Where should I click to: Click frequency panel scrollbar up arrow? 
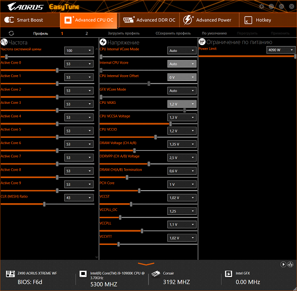tap(96, 49)
